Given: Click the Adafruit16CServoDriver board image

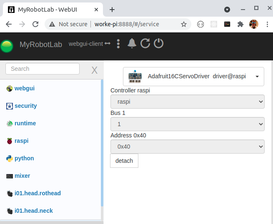Looking at the screenshot, I should (135, 77).
